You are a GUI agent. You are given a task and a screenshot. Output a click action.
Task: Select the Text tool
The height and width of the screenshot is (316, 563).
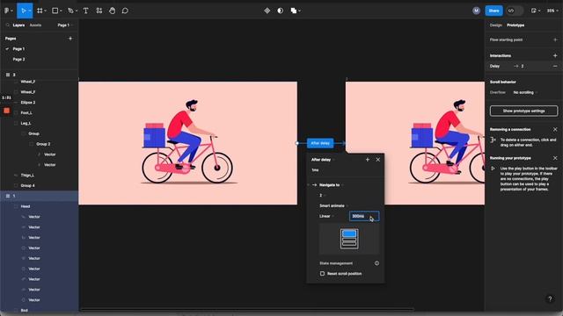coord(86,11)
